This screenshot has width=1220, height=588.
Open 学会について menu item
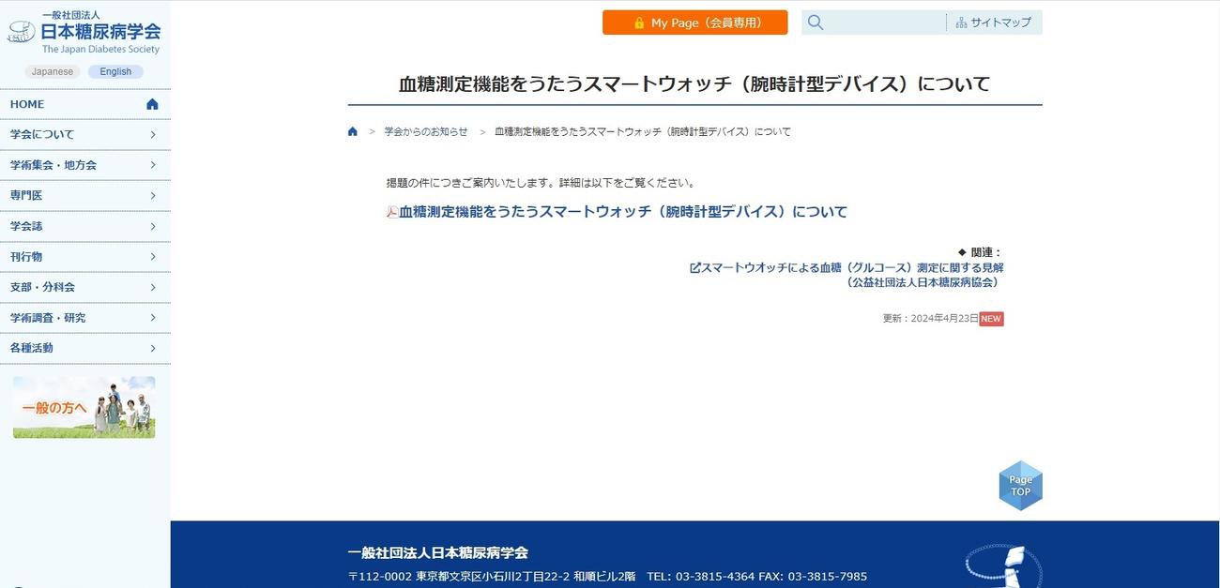point(85,135)
